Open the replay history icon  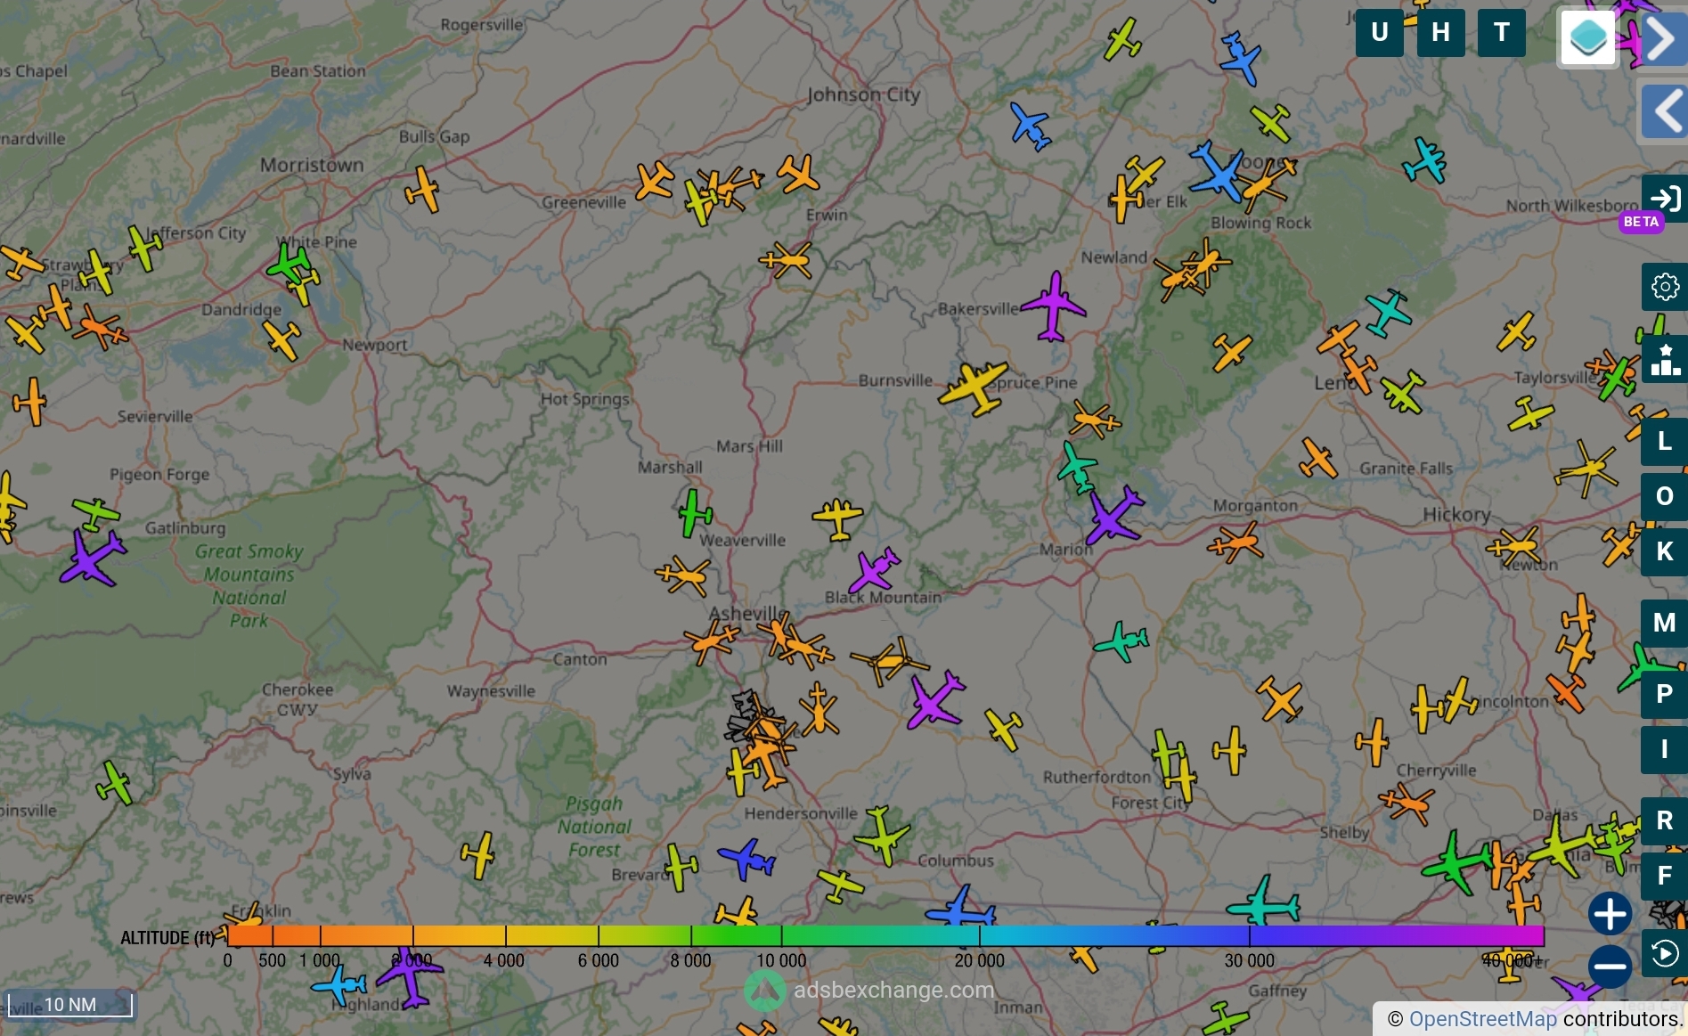point(1664,954)
